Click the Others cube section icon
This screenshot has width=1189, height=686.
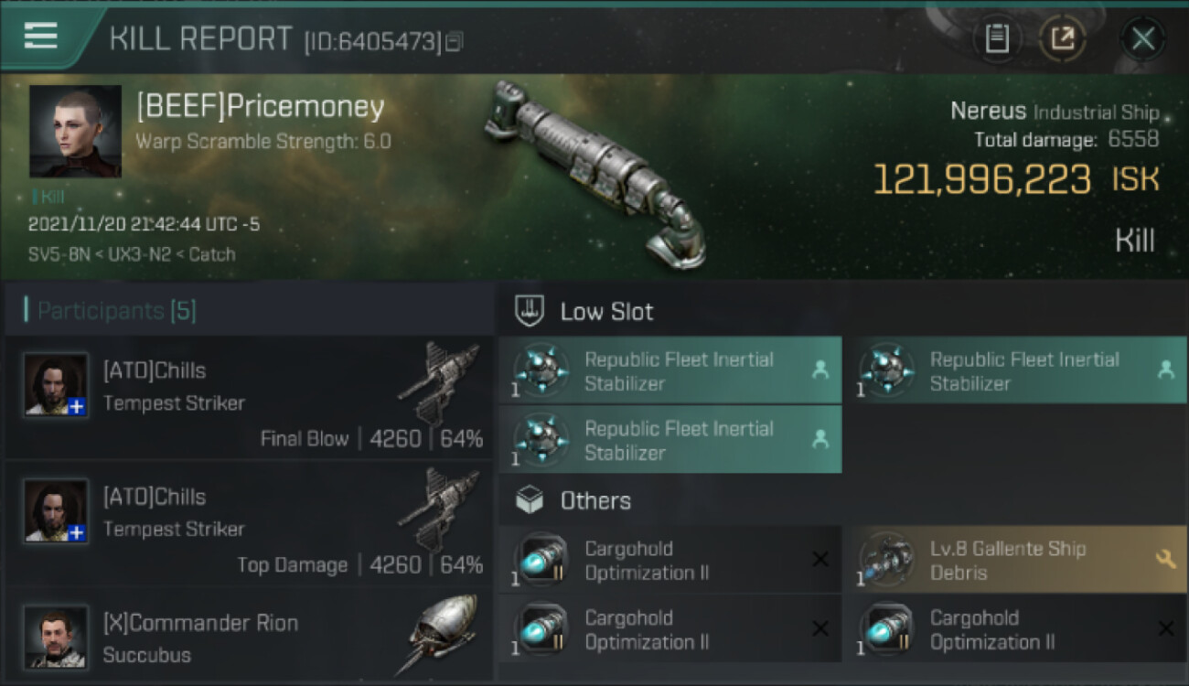(x=530, y=500)
